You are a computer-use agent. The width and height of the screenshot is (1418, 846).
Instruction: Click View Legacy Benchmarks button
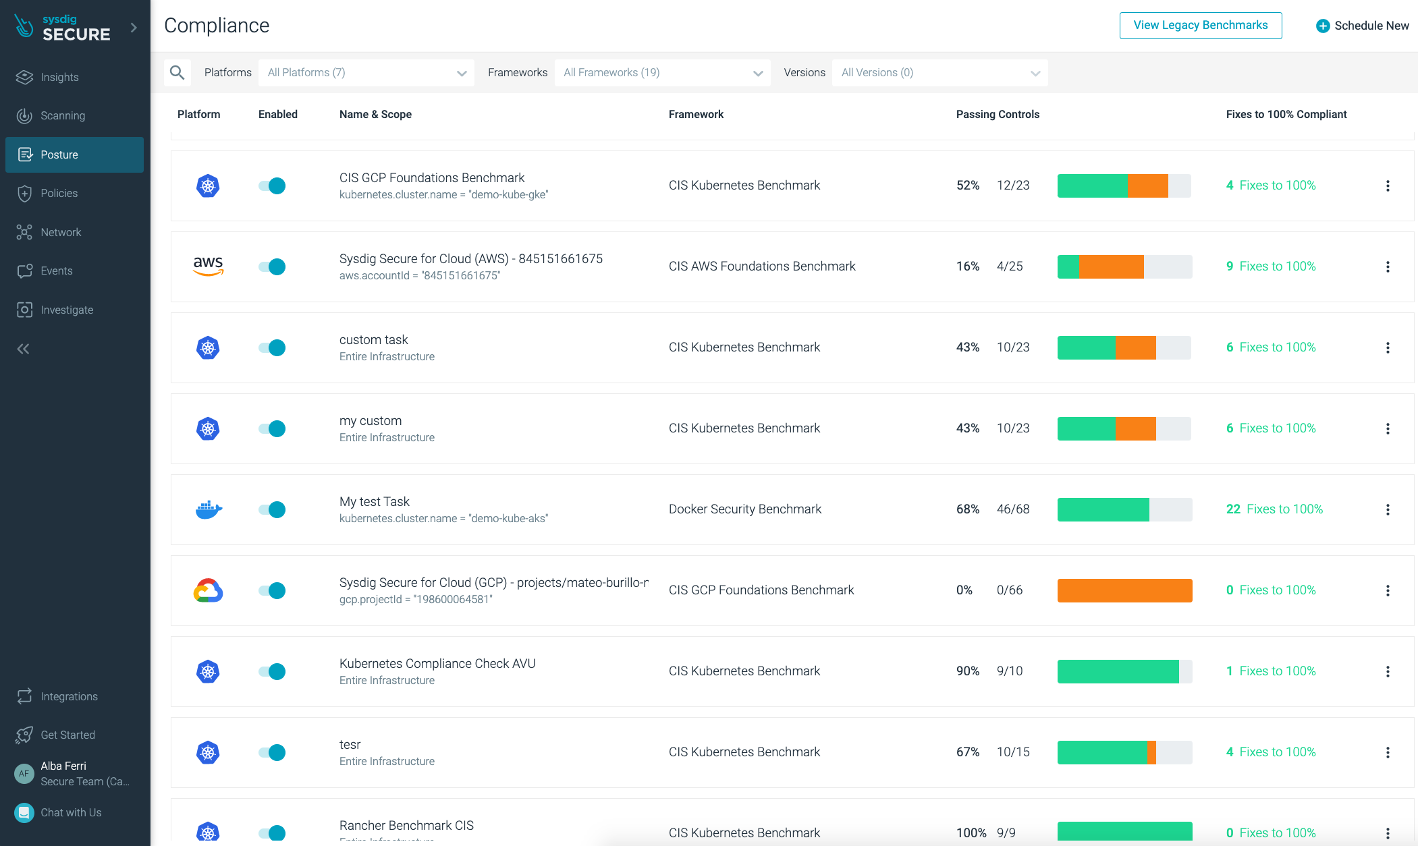[x=1200, y=25]
